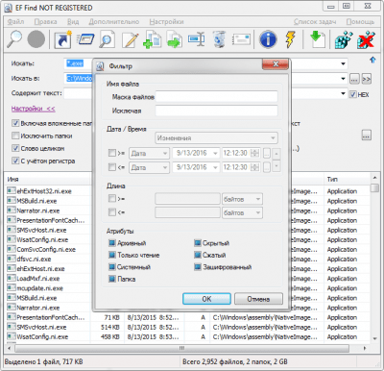Click the horizontal scrollbar of results list
The height and width of the screenshot is (371, 384).
point(182,348)
